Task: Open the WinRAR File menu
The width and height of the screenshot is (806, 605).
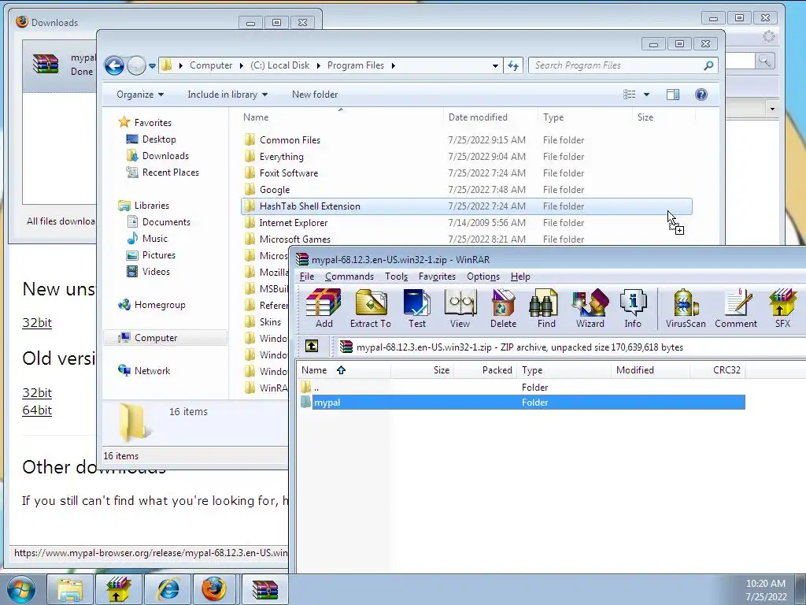Action: click(307, 277)
